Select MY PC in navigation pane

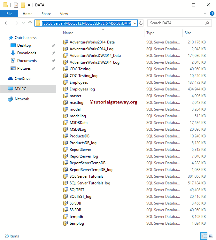pos(28,89)
